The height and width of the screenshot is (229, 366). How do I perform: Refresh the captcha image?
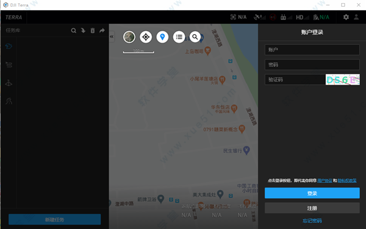[x=343, y=80]
